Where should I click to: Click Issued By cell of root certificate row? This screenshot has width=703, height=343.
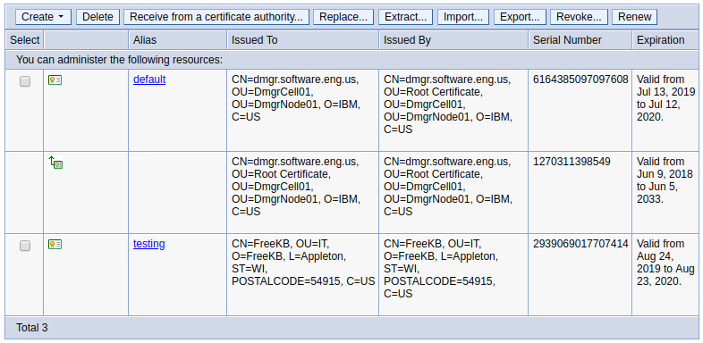click(x=453, y=193)
